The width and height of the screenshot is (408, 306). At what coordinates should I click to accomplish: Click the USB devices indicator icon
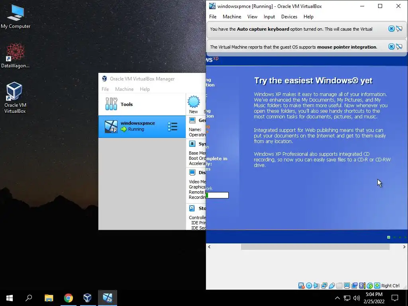331,285
